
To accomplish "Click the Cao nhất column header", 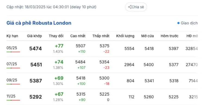I will [78, 36].
